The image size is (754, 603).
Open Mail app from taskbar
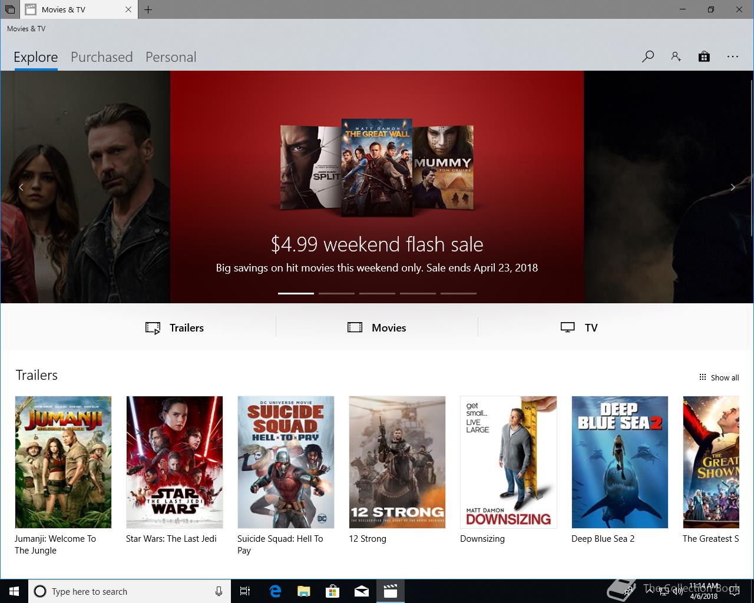[362, 591]
